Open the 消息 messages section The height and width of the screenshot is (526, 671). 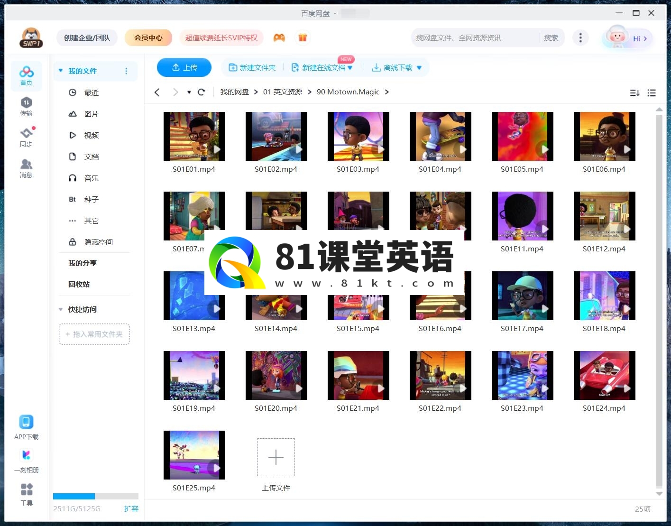(x=26, y=168)
